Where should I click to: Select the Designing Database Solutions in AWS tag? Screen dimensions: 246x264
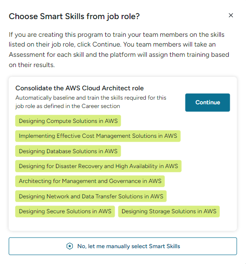(x=68, y=151)
